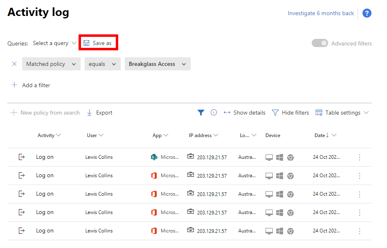Open the Breakglass Access value dropdown

click(x=157, y=64)
